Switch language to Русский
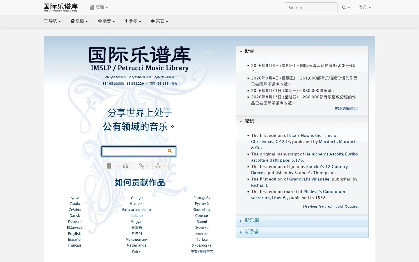This screenshot has height=262, width=419. click(202, 204)
